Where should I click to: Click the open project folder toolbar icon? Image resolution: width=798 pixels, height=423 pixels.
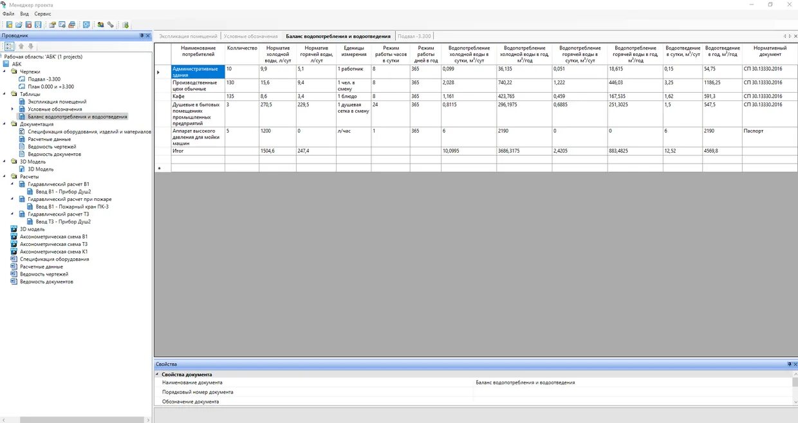click(19, 25)
